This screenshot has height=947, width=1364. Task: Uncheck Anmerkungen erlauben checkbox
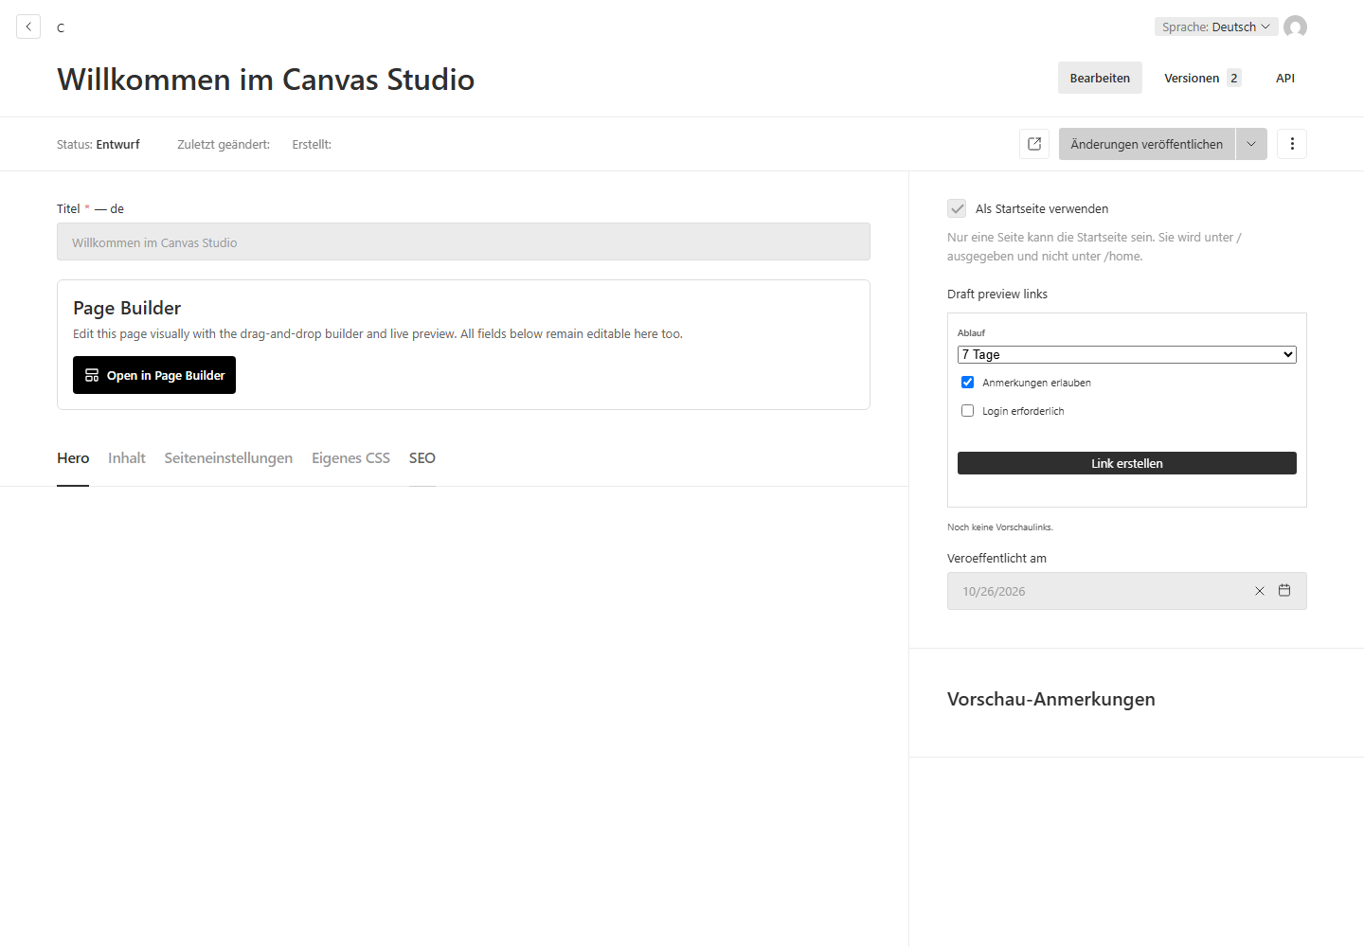tap(967, 383)
